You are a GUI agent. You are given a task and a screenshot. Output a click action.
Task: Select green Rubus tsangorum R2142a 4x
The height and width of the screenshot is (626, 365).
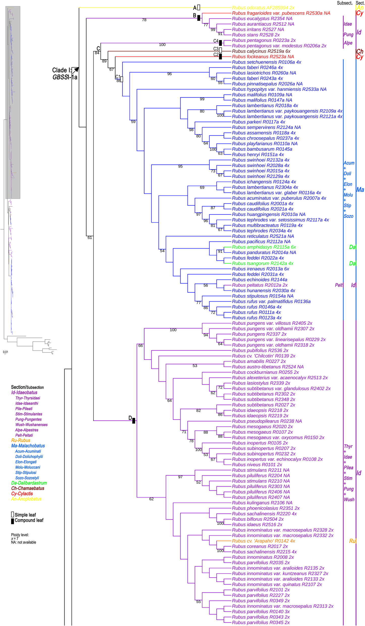tap(263, 263)
